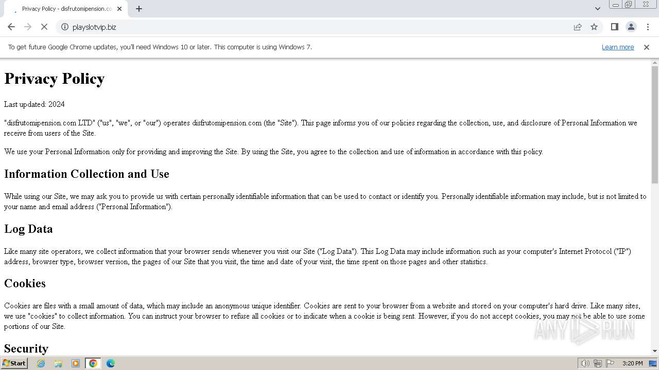Click the Windows 7 update notice text
This screenshot has width=659, height=370.
click(160, 47)
